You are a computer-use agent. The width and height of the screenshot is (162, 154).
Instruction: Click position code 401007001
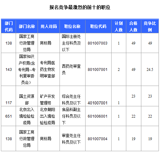(x=97, y=103)
